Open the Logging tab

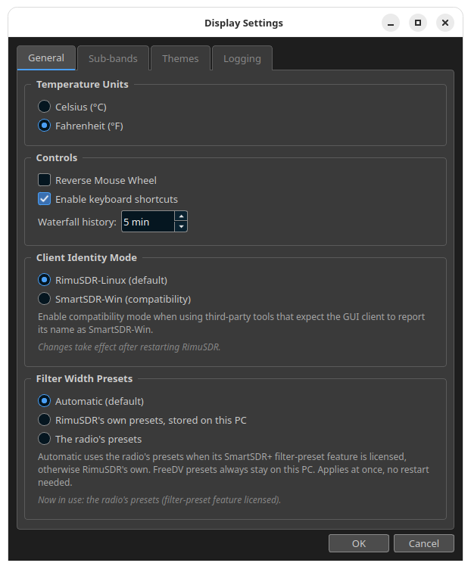(x=242, y=58)
